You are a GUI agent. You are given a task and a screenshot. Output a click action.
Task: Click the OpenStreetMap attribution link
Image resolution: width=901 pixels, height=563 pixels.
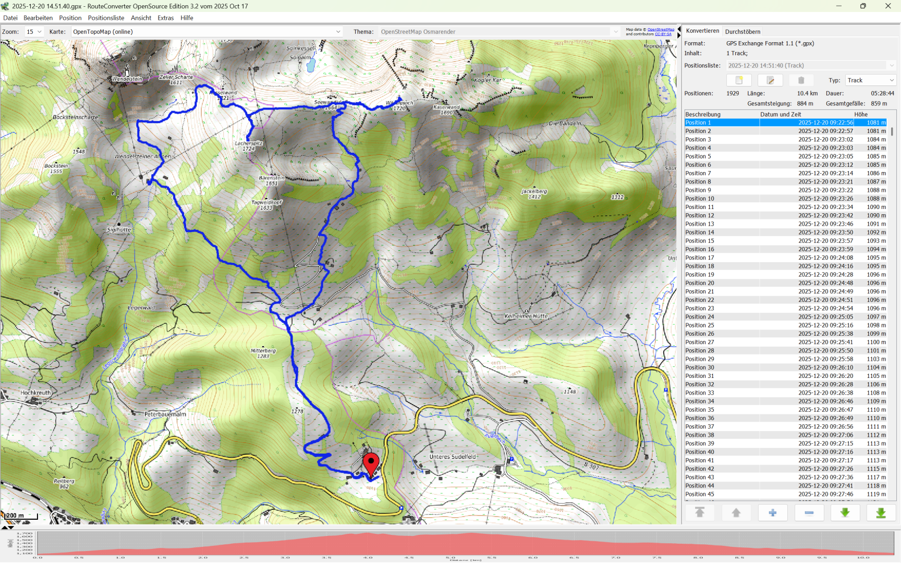point(661,30)
